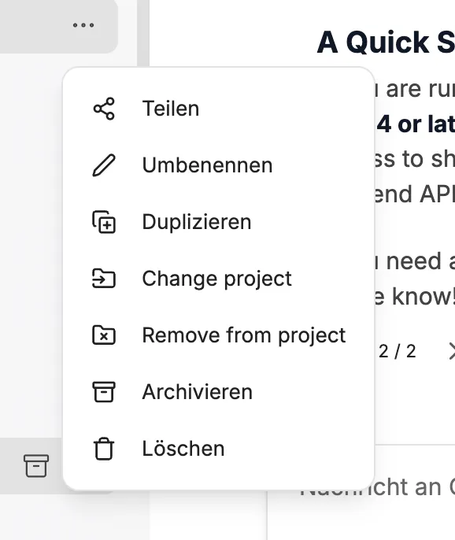The width and height of the screenshot is (455, 540).
Task: Go to next response with right chevron
Action: click(x=451, y=351)
